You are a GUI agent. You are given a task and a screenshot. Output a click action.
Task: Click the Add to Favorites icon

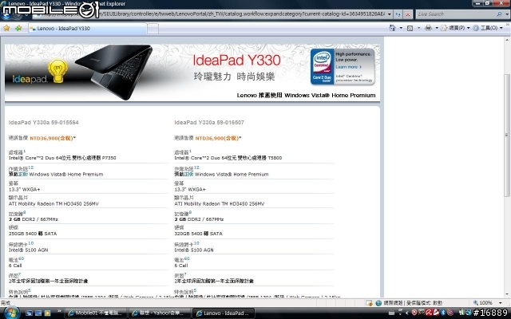[x=18, y=29]
